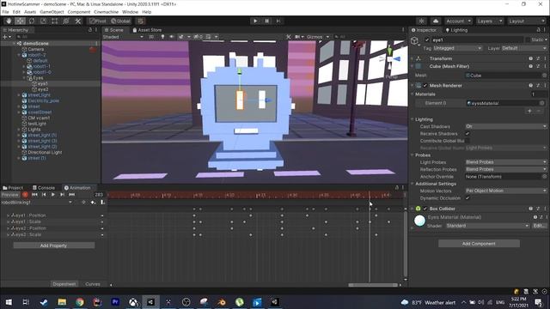Click the Add Event icon
This screenshot has width=550, height=309.
click(x=102, y=203)
